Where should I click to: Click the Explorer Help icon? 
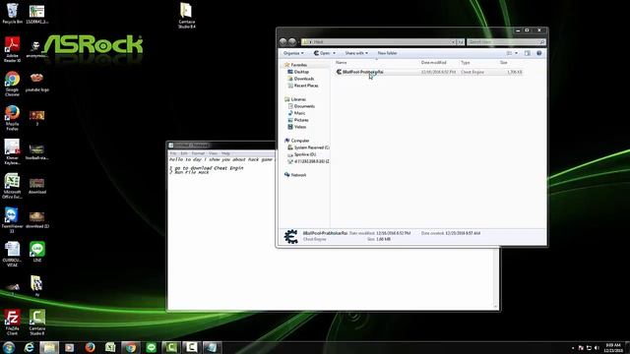[539, 53]
